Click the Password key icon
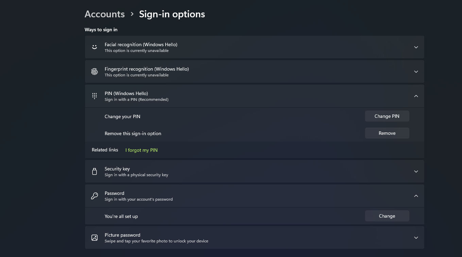This screenshot has width=462, height=257. (95, 196)
